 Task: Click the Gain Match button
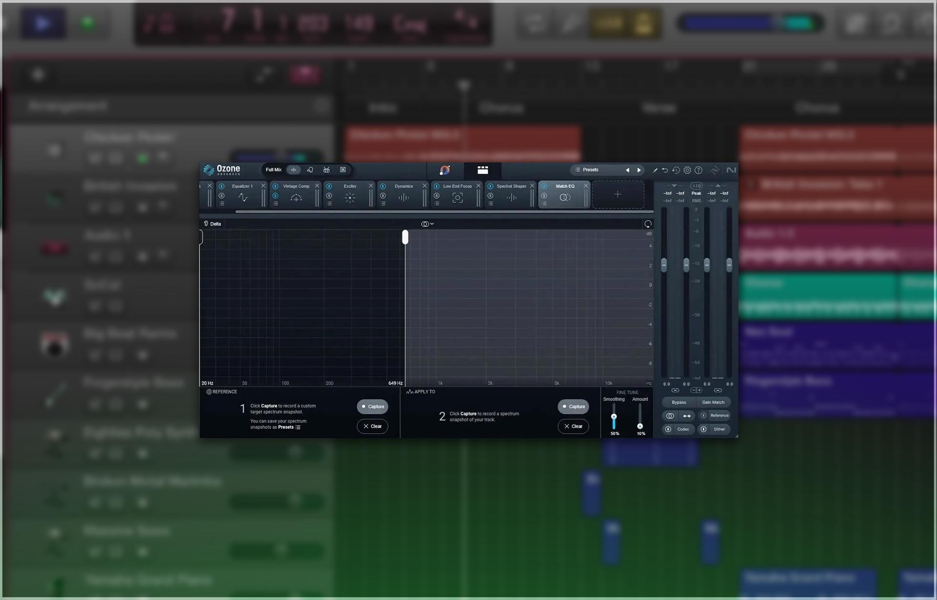pyautogui.click(x=713, y=402)
